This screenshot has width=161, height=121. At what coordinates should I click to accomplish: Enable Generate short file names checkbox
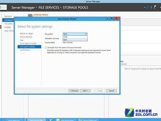point(46,48)
